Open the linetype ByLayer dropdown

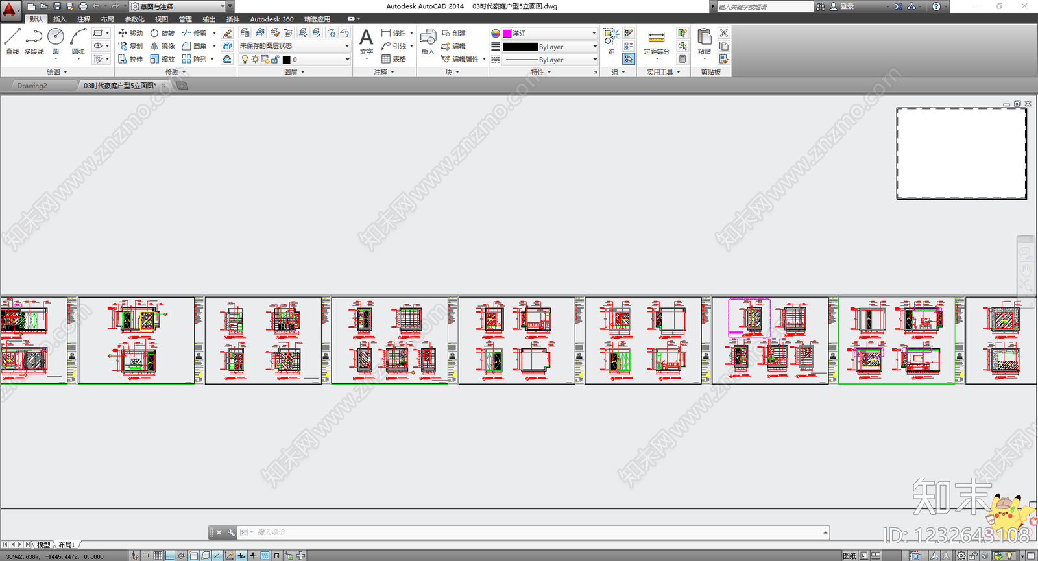pyautogui.click(x=550, y=60)
